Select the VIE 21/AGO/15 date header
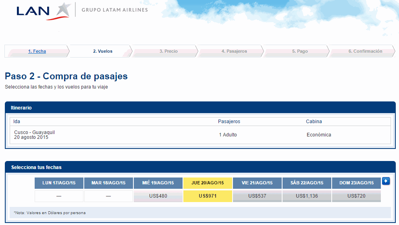Image resolution: width=399 pixels, height=225 pixels. tap(257, 183)
